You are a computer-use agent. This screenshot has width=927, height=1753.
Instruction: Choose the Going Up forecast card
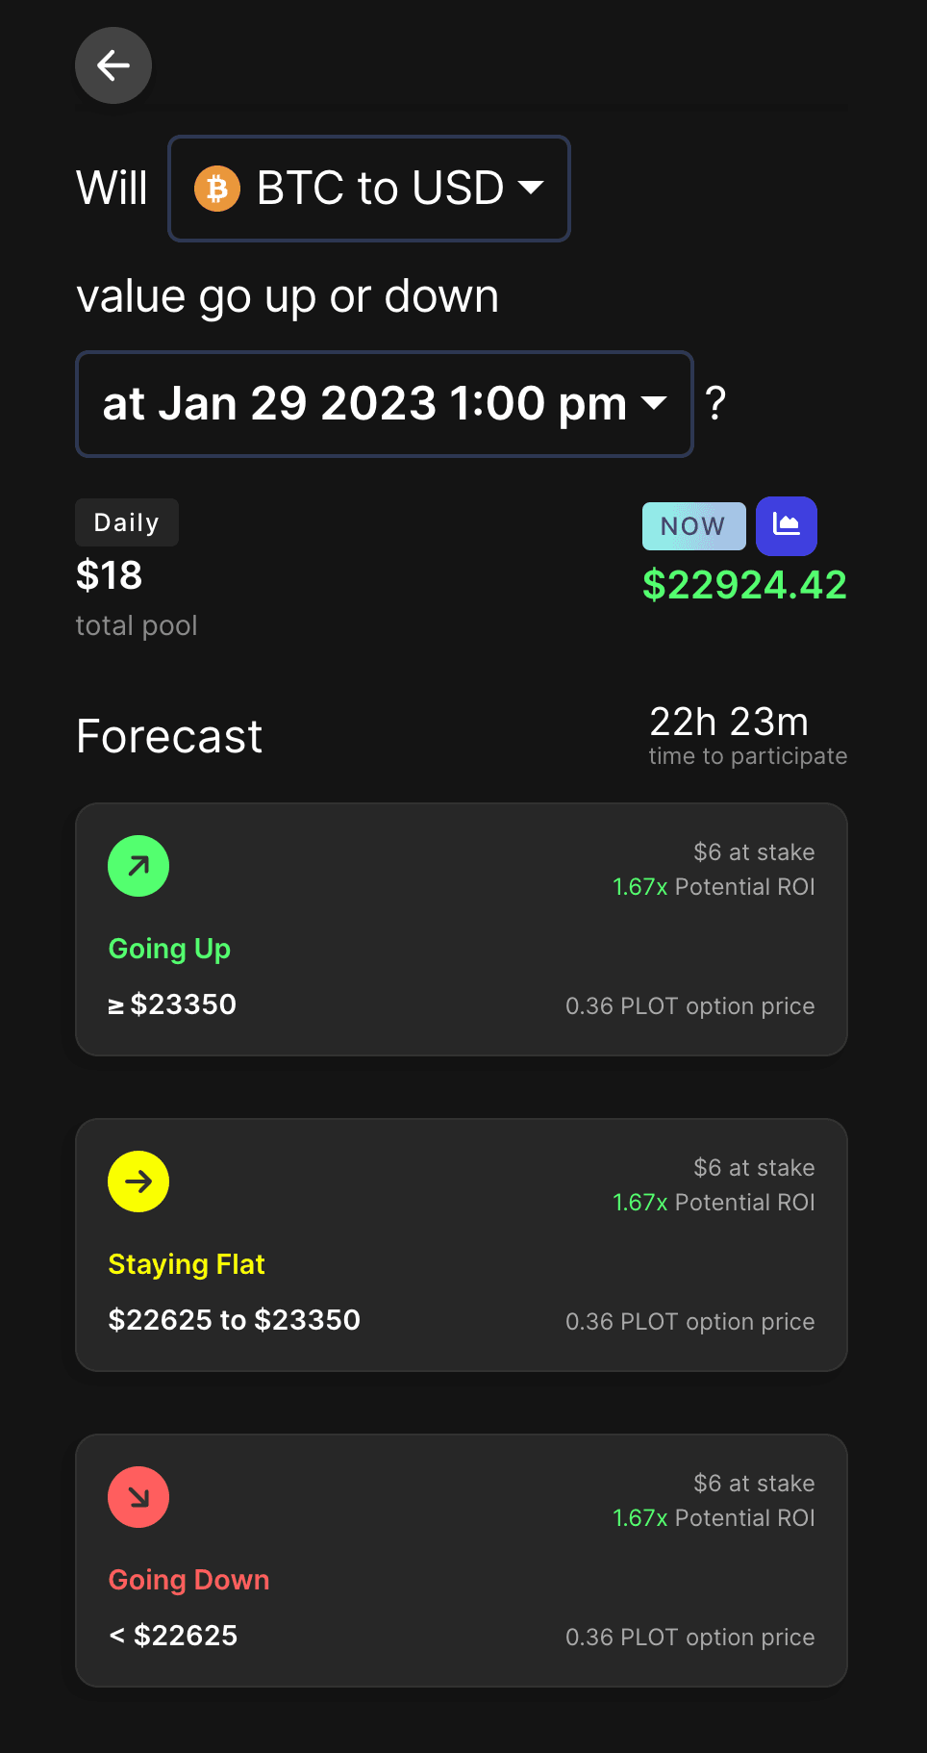click(x=462, y=929)
